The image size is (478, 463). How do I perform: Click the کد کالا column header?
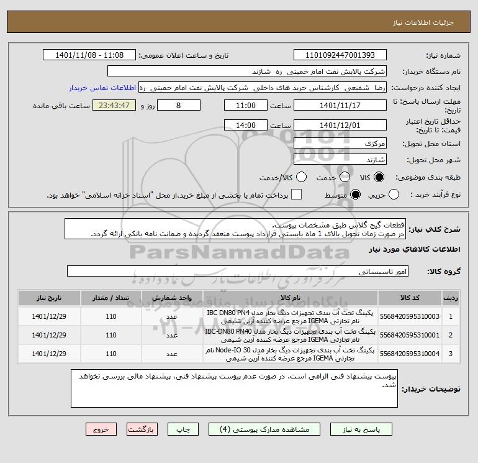pos(410,298)
